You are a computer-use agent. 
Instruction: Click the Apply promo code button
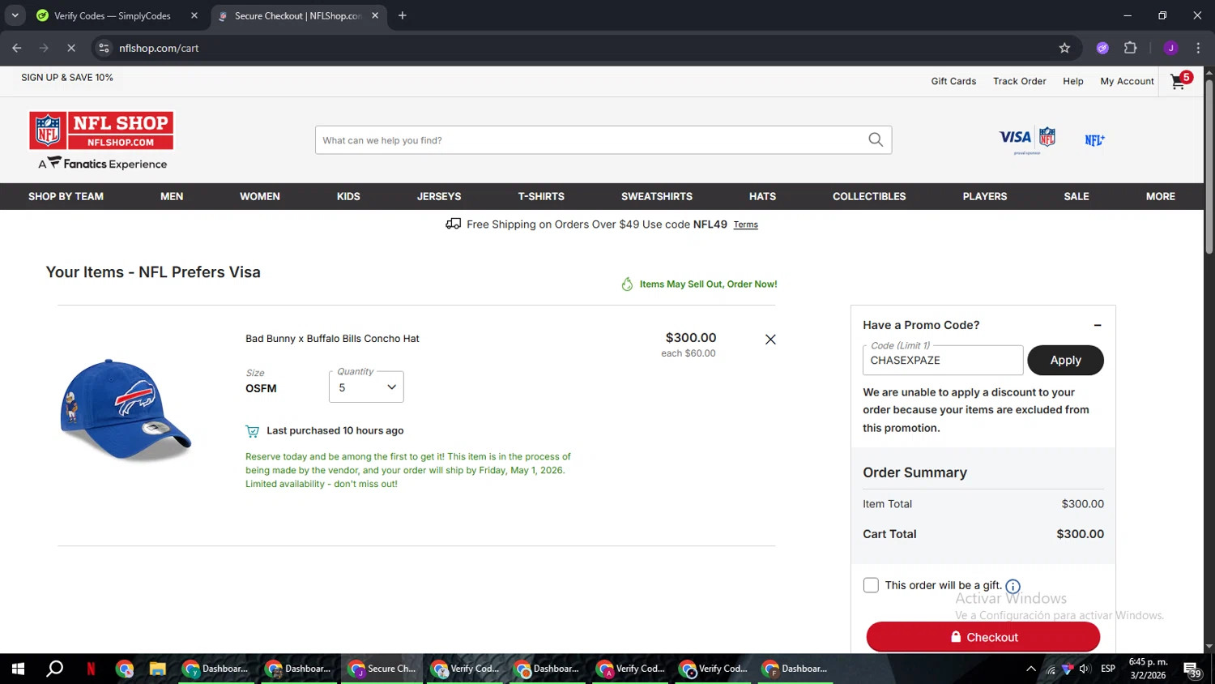[1065, 361]
